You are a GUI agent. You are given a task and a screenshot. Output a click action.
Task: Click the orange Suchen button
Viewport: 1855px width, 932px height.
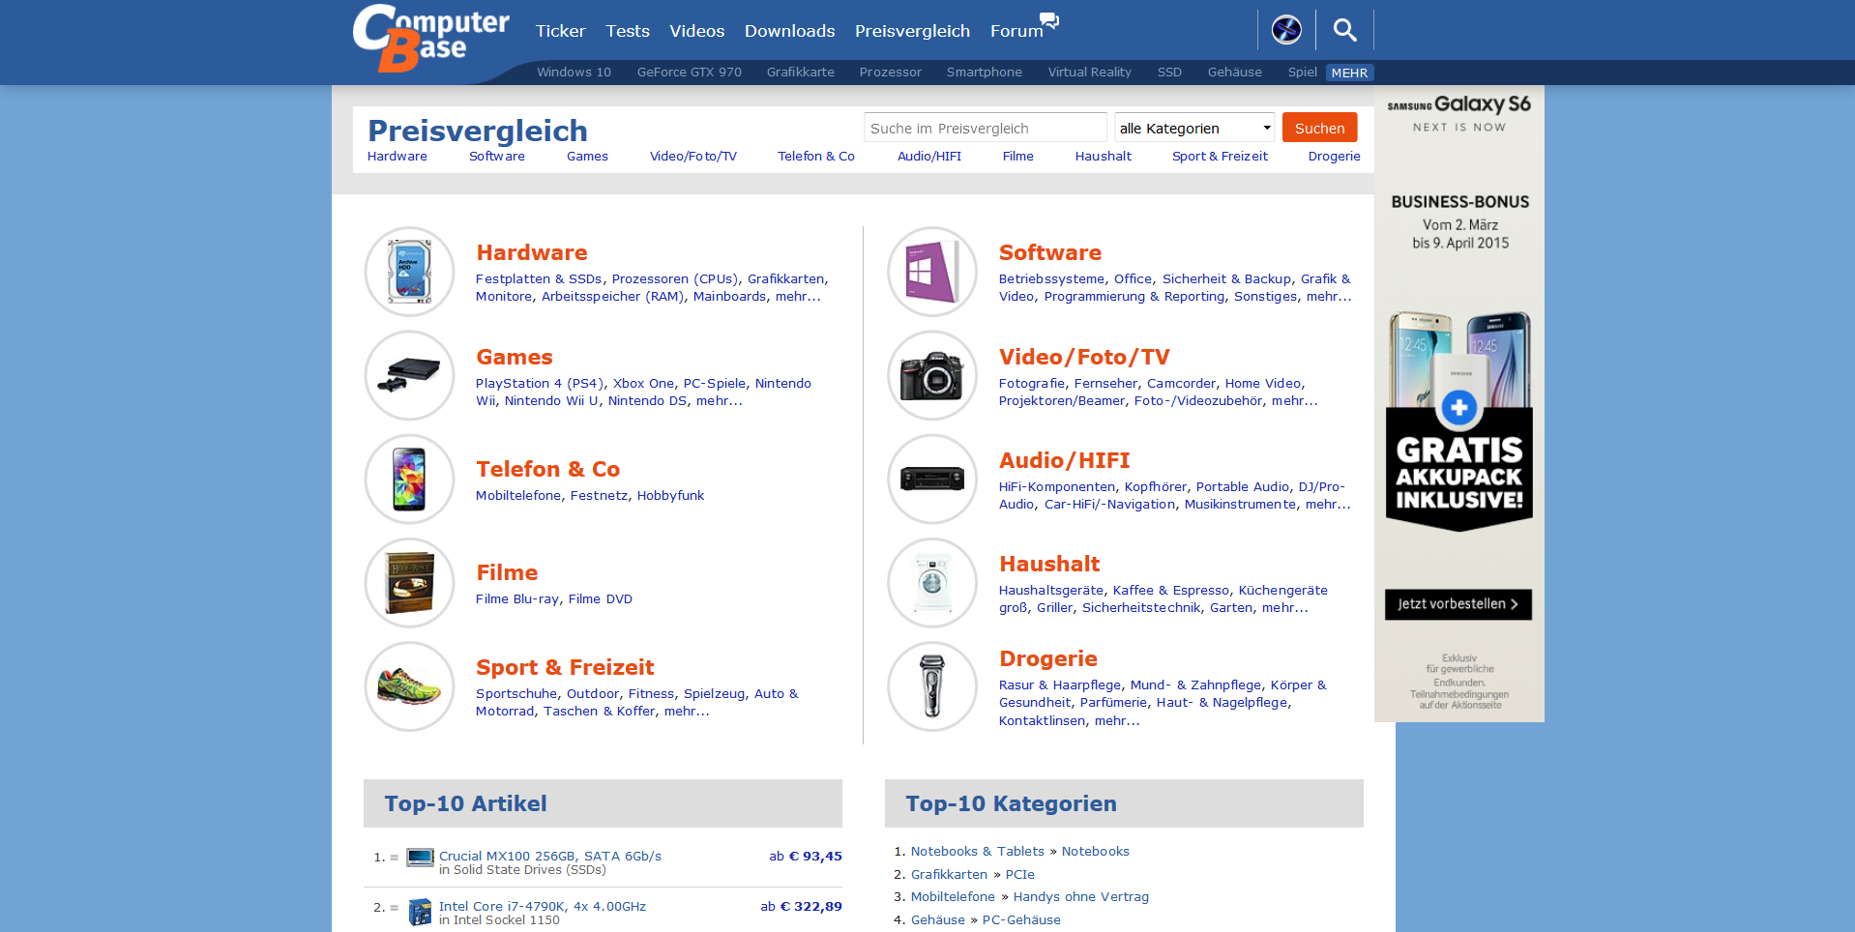pyautogui.click(x=1319, y=128)
